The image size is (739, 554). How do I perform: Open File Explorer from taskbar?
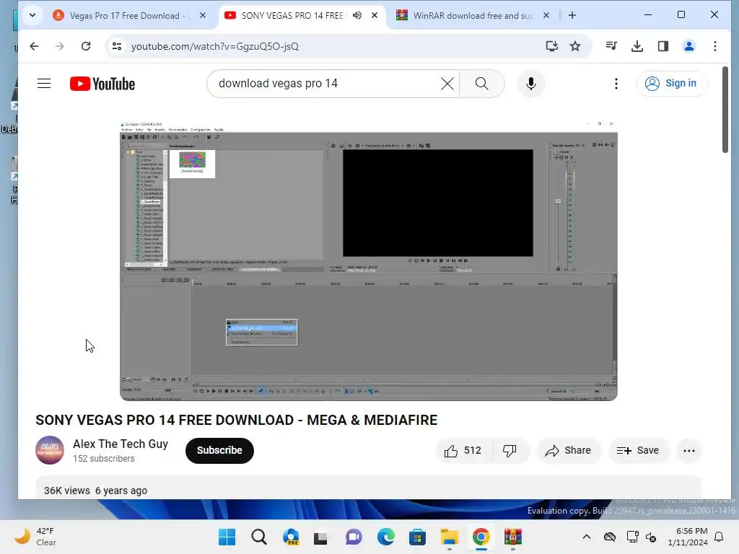point(449,537)
